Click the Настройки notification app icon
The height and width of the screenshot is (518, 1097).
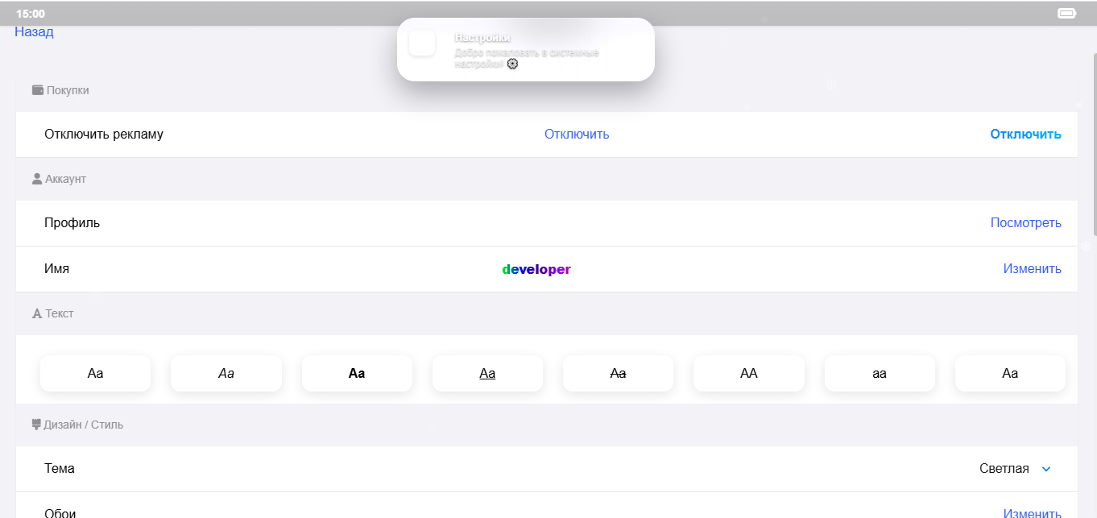[x=422, y=44]
